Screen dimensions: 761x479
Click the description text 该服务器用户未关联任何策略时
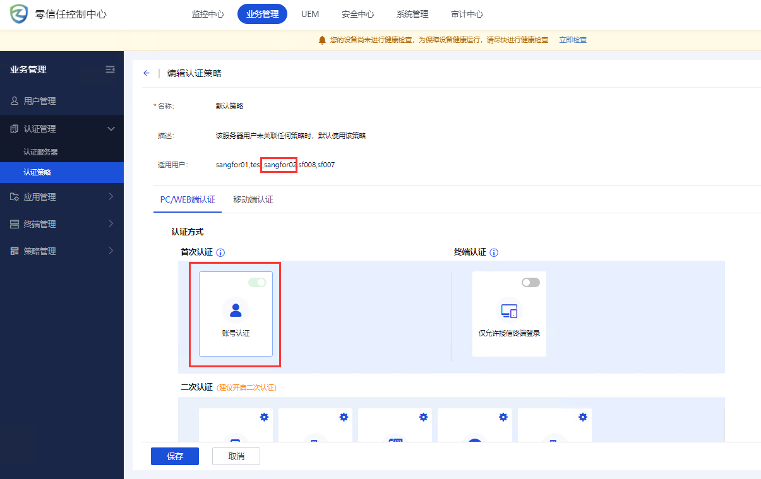(263, 136)
